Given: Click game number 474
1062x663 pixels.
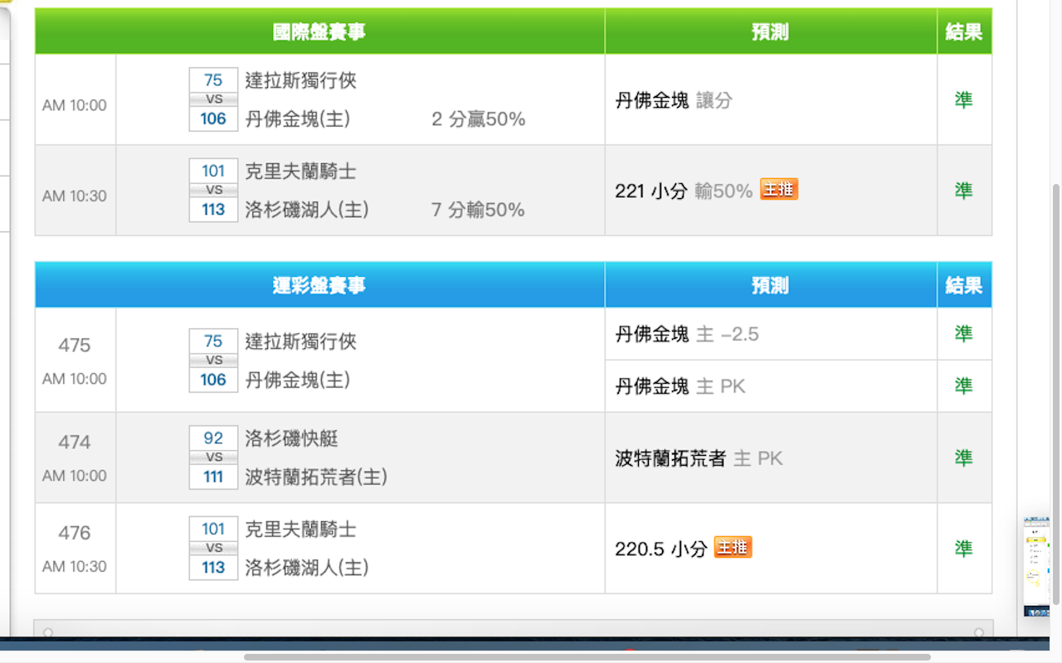Looking at the screenshot, I should point(75,443).
